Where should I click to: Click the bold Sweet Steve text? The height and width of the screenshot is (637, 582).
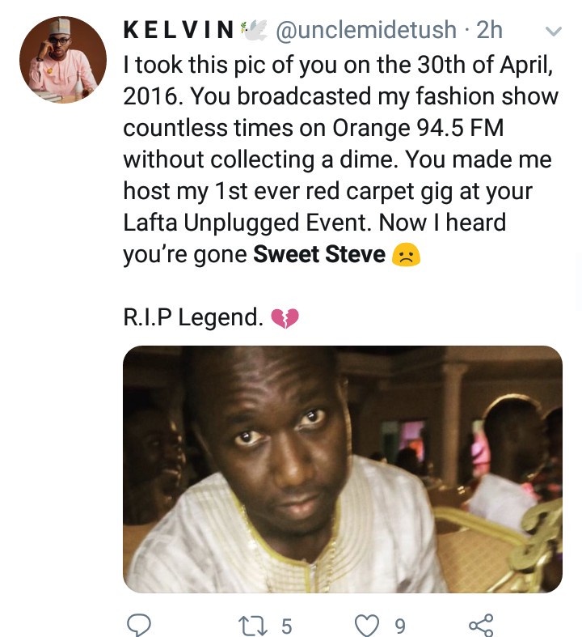(319, 256)
